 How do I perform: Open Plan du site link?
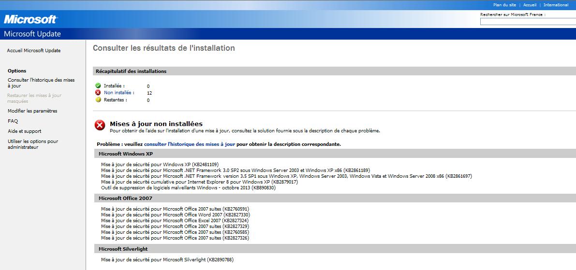(x=504, y=5)
